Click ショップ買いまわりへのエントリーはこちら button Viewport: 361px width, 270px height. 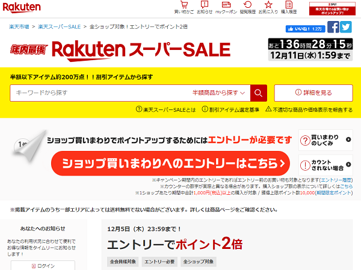(170, 164)
